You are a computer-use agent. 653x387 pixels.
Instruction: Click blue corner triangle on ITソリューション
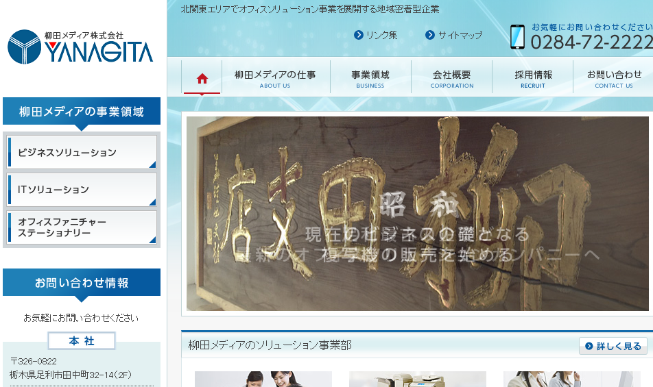tap(152, 201)
